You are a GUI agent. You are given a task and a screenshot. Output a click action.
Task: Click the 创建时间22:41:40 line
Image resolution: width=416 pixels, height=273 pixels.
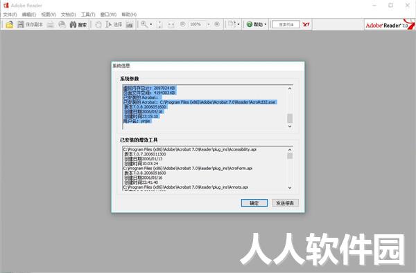point(141,182)
